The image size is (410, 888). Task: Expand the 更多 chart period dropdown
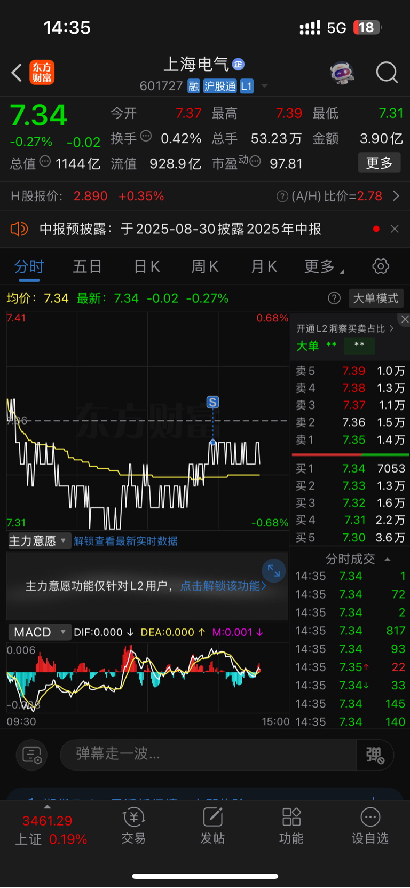pos(324,266)
